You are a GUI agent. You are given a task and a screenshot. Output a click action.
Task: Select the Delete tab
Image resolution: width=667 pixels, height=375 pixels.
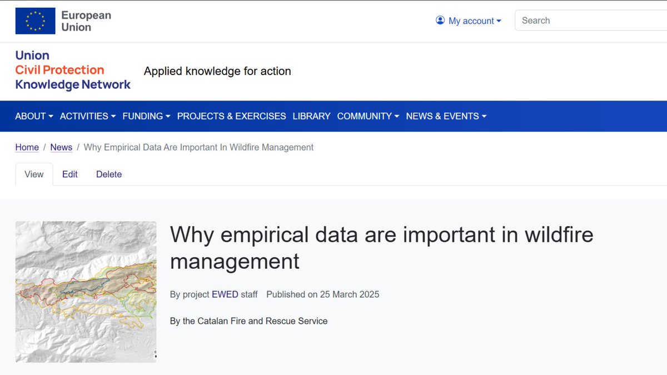pos(109,174)
